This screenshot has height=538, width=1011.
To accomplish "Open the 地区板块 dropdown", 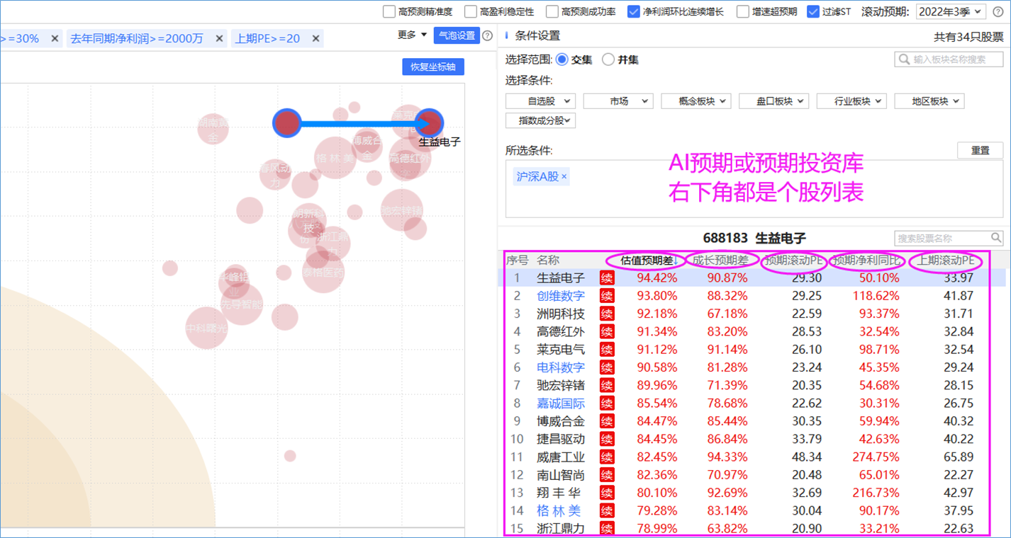I will tap(929, 101).
